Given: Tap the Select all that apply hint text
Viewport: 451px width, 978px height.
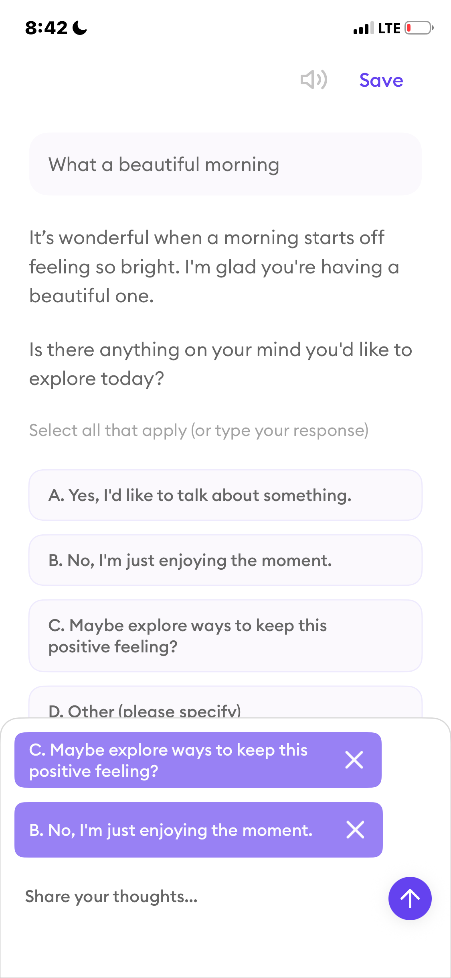Looking at the screenshot, I should pos(199,431).
